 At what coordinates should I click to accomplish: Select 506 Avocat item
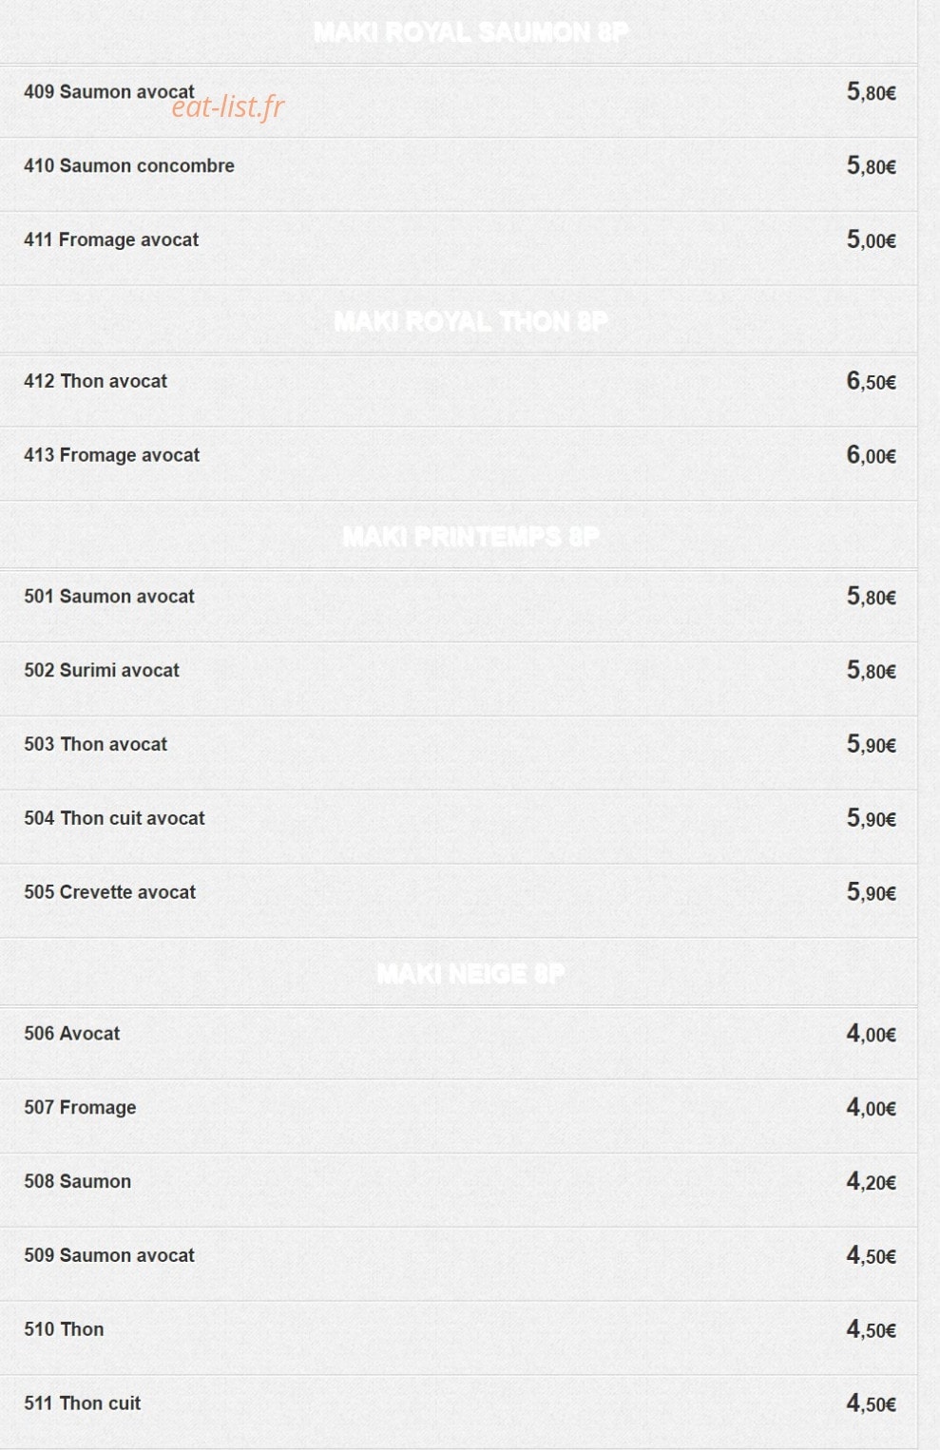[458, 1043]
